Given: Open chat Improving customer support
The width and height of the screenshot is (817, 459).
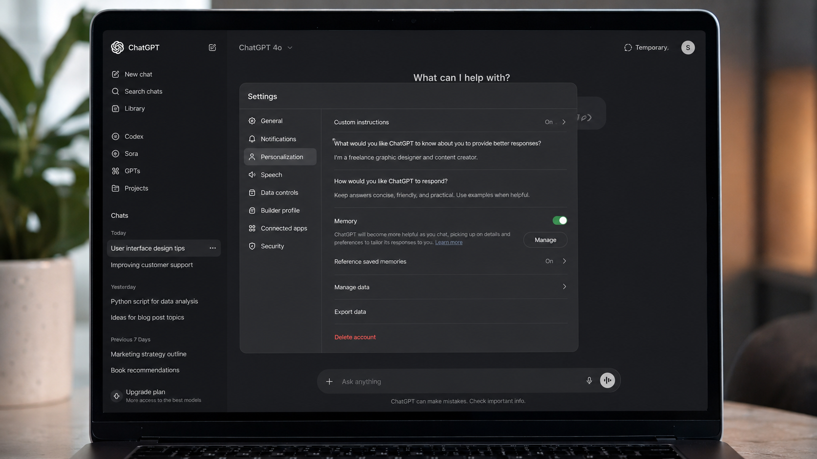Looking at the screenshot, I should (x=152, y=265).
